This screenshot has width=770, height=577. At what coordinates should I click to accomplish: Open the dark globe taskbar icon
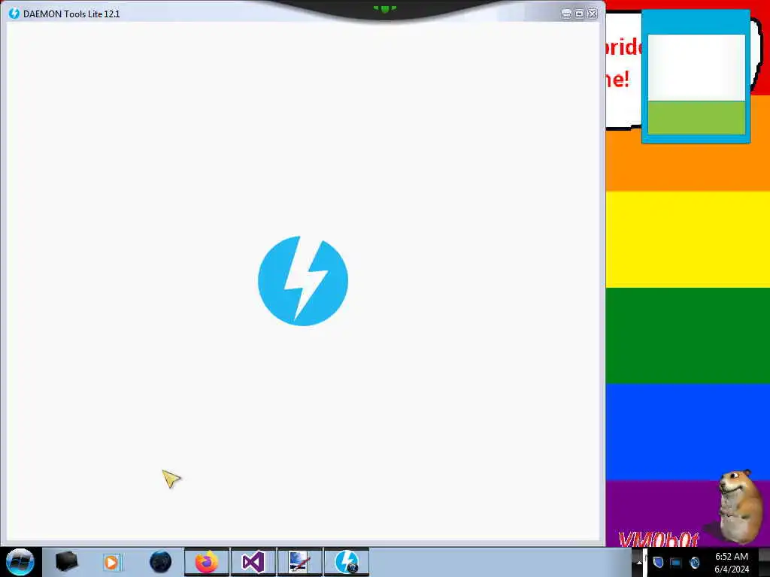161,562
